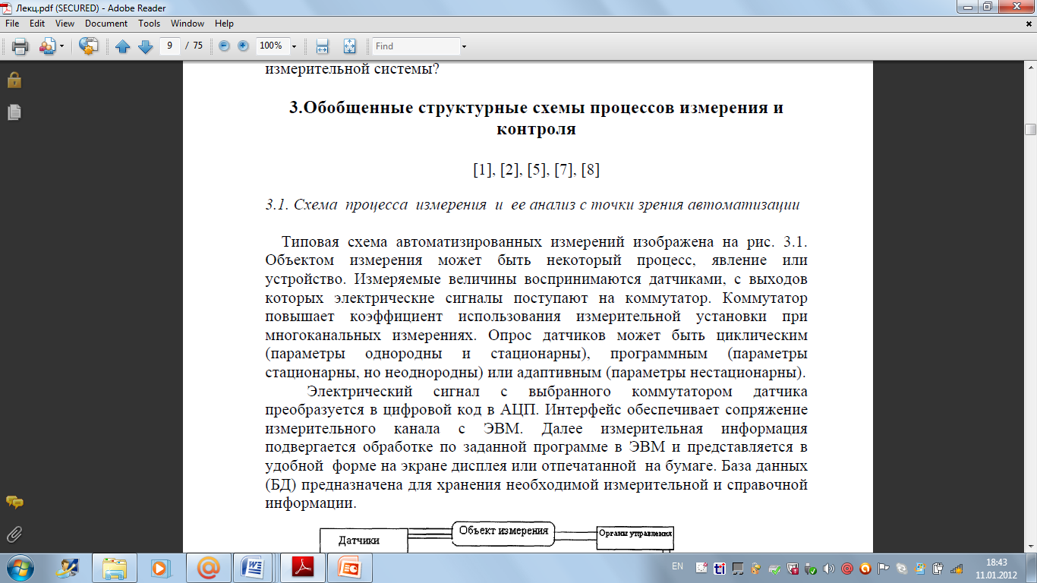The height and width of the screenshot is (583, 1037).
Task: Go to next page with down arrow
Action: click(x=145, y=46)
